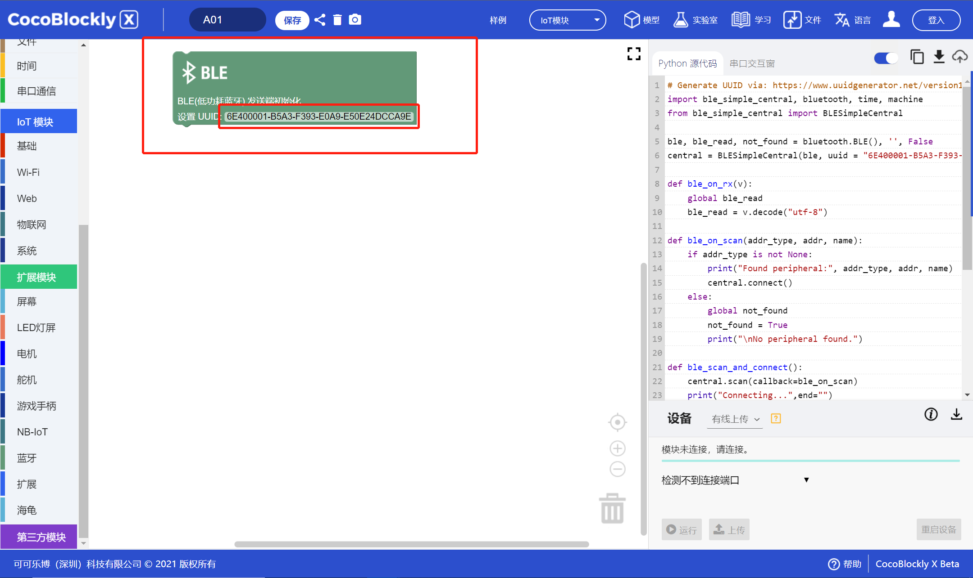The height and width of the screenshot is (578, 973).
Task: Copy Python code with copy icon
Action: [x=917, y=57]
